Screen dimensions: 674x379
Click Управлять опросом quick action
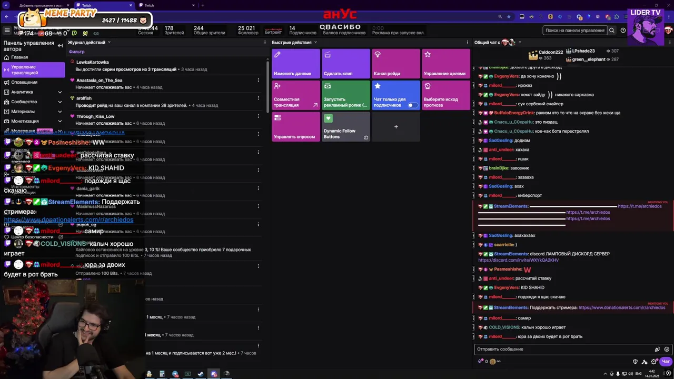pos(295,127)
